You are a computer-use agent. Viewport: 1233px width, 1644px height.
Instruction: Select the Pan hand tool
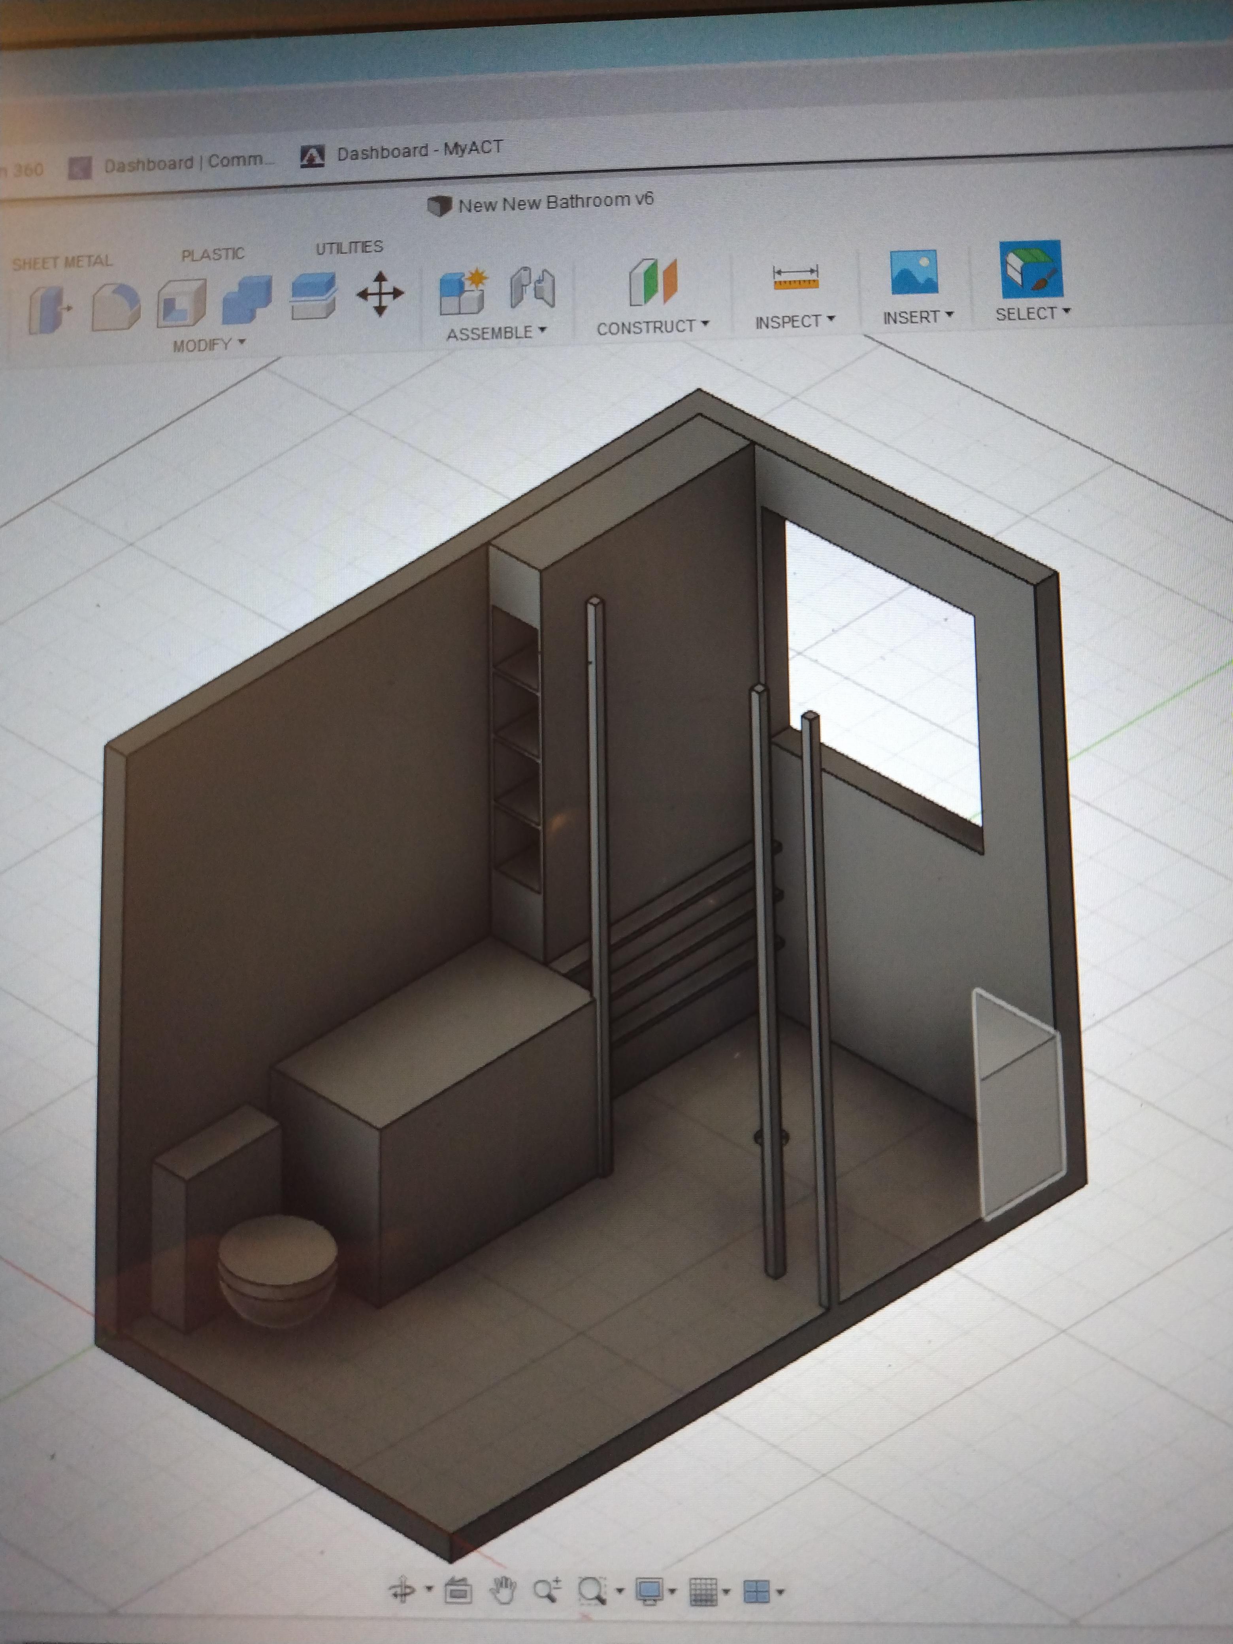(x=503, y=1590)
